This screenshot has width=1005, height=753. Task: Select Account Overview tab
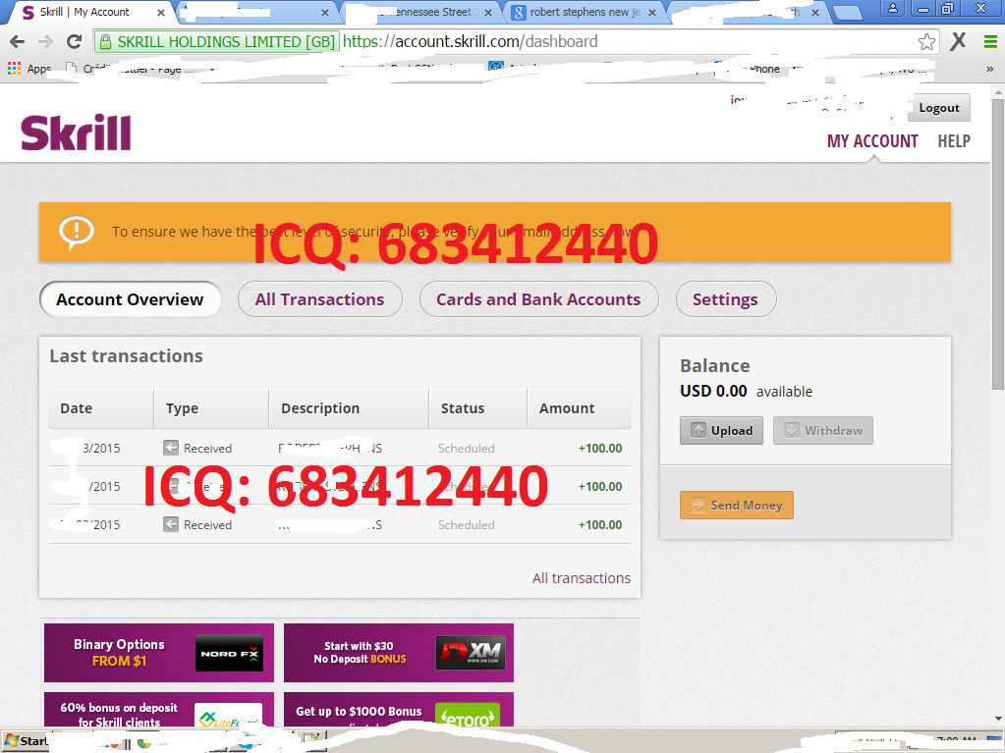(130, 299)
